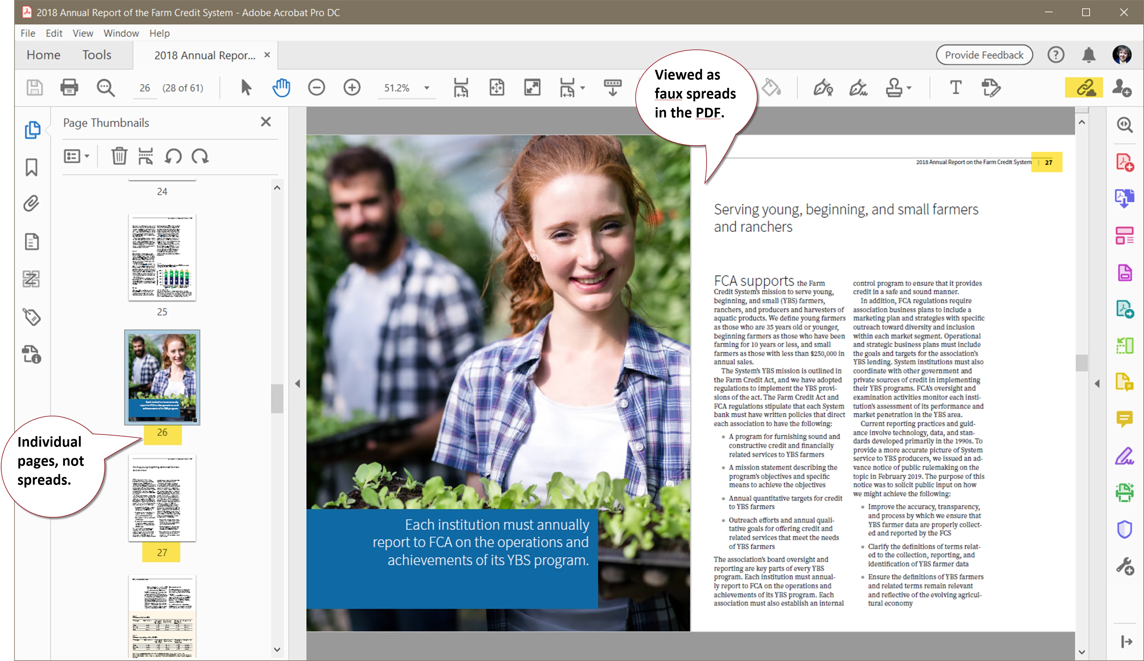
Task: Delete selected page with trash icon
Action: [x=119, y=156]
